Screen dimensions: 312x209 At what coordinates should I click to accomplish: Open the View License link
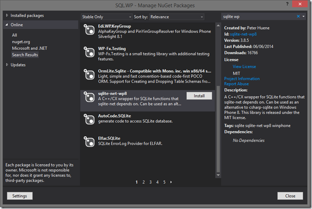point(244,66)
